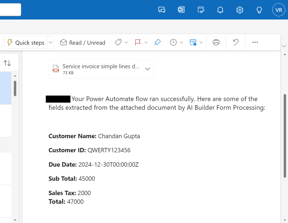Open the notifications bell
Screen dimensions: 288x223
coord(220,10)
